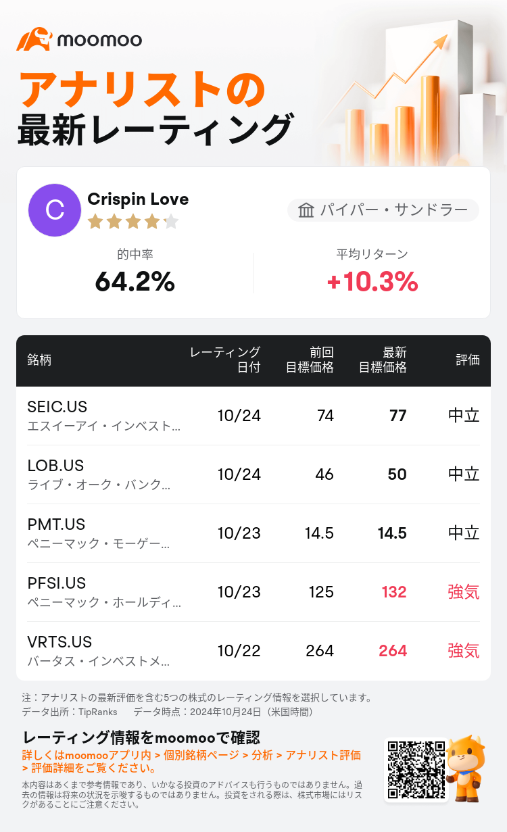Select the パイパー・サンドラー firm badge

pos(383,210)
